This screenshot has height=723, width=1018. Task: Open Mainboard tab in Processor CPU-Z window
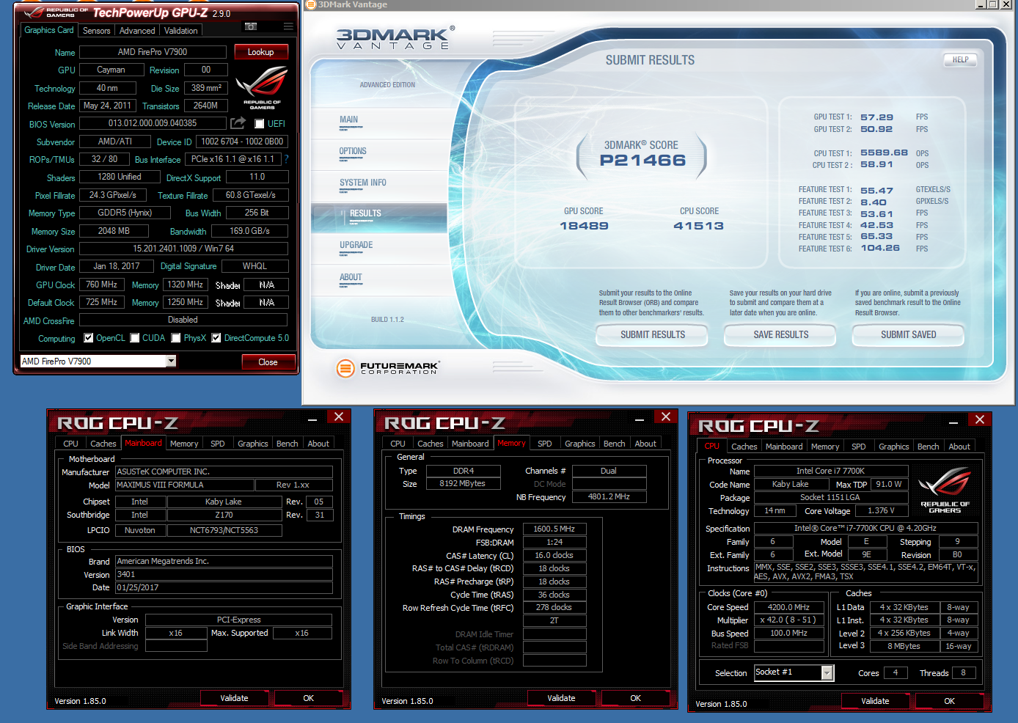(784, 447)
